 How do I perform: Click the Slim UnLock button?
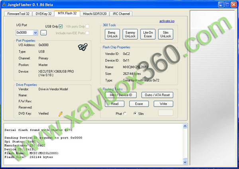(166, 35)
